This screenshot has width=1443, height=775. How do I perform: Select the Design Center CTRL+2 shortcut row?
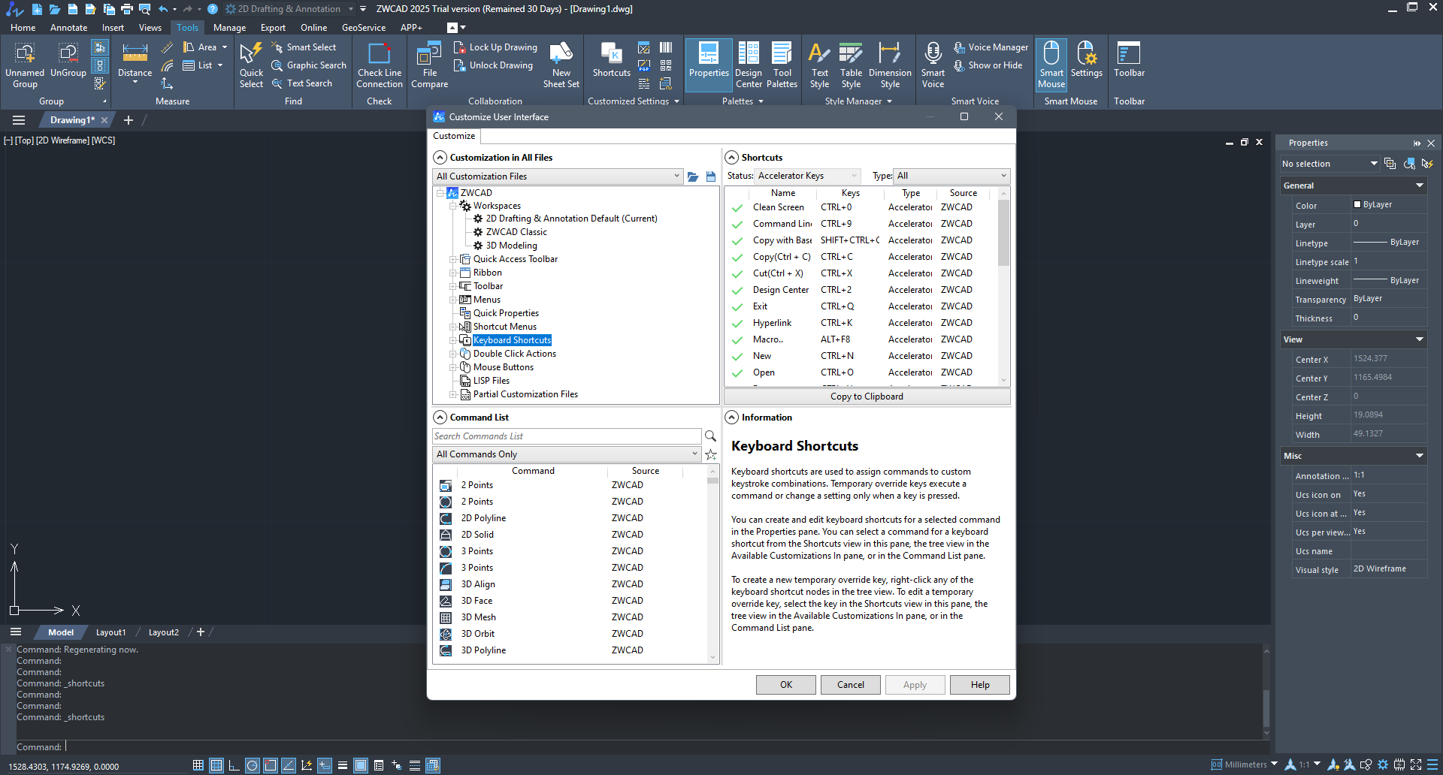click(x=862, y=290)
